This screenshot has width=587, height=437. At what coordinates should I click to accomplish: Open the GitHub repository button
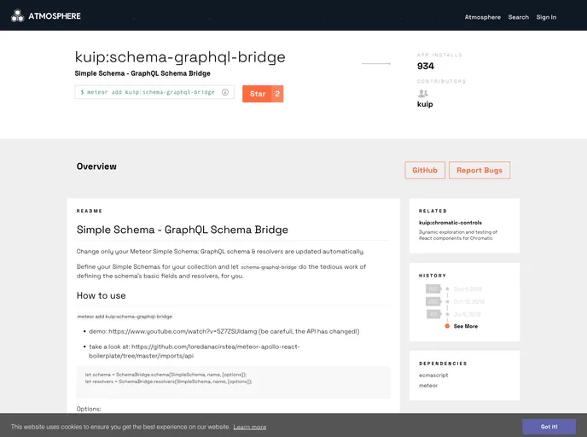tap(425, 171)
